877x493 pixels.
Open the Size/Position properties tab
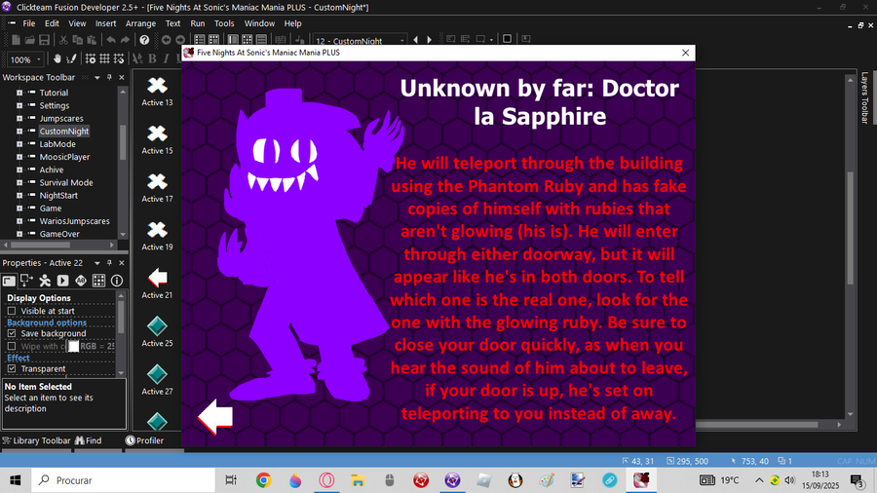click(27, 281)
